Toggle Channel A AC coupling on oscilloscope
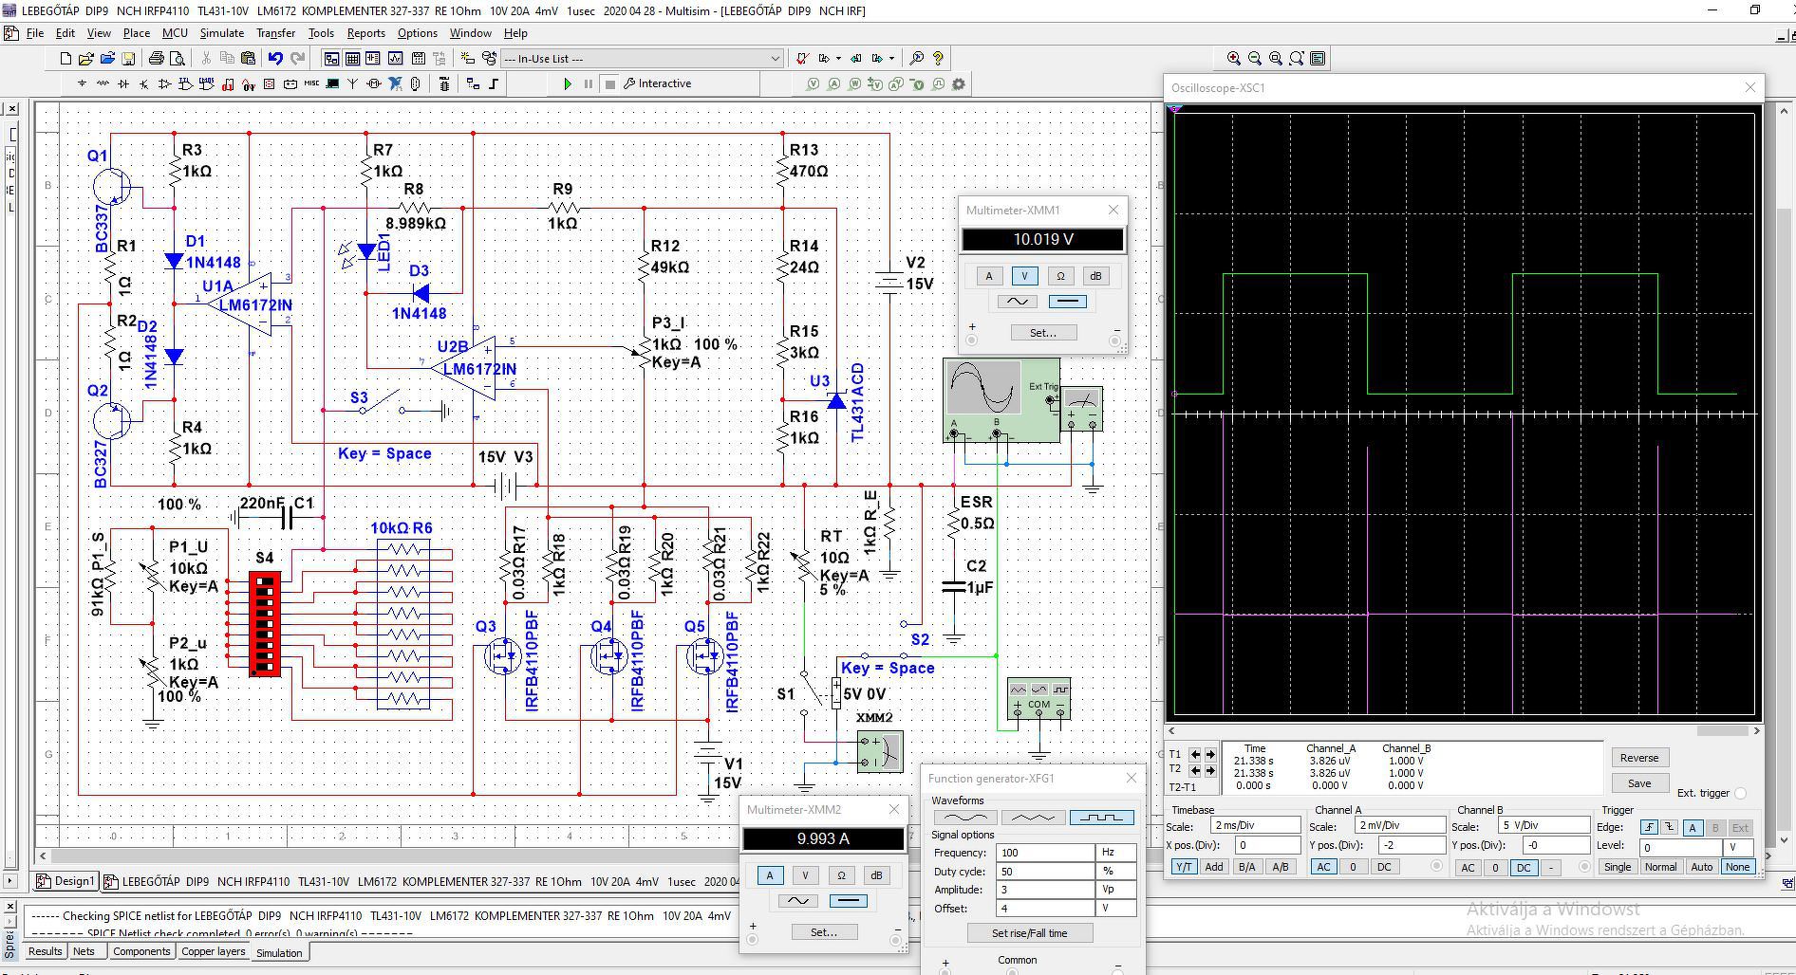The image size is (1796, 975). [1322, 867]
